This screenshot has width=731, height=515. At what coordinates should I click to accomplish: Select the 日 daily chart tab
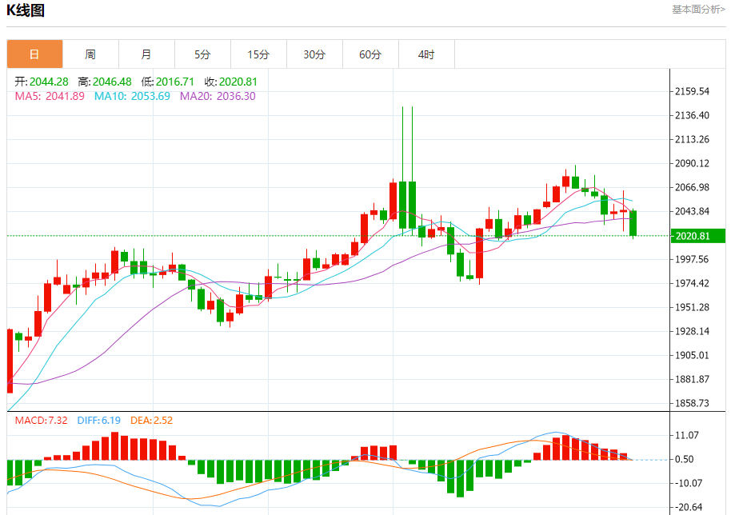click(34, 54)
